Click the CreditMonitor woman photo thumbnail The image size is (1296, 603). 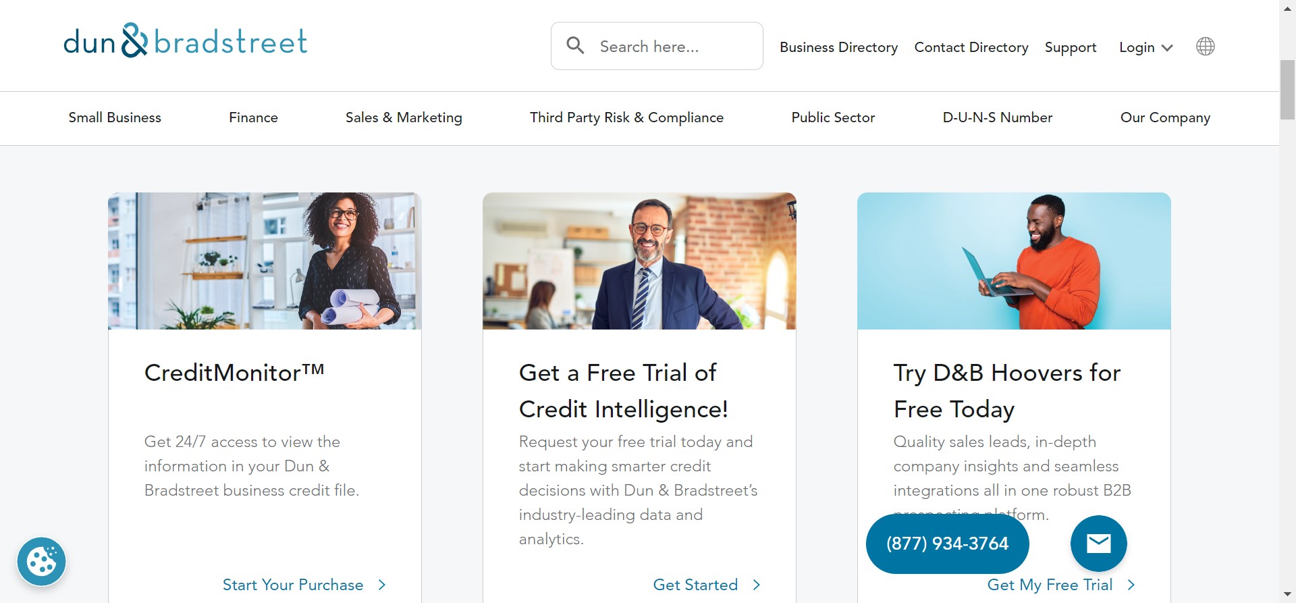265,261
